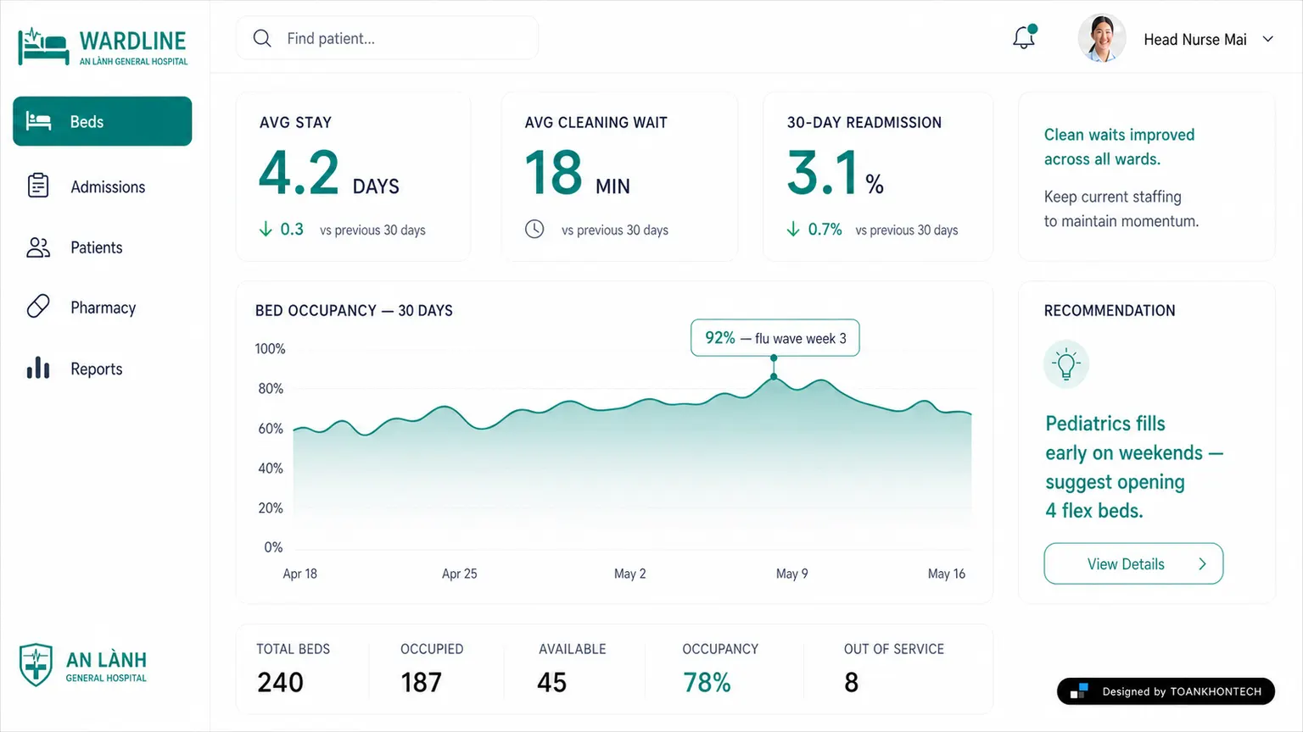This screenshot has height=732, width=1303.
Task: Click the 80% y-axis label
Action: (271, 388)
